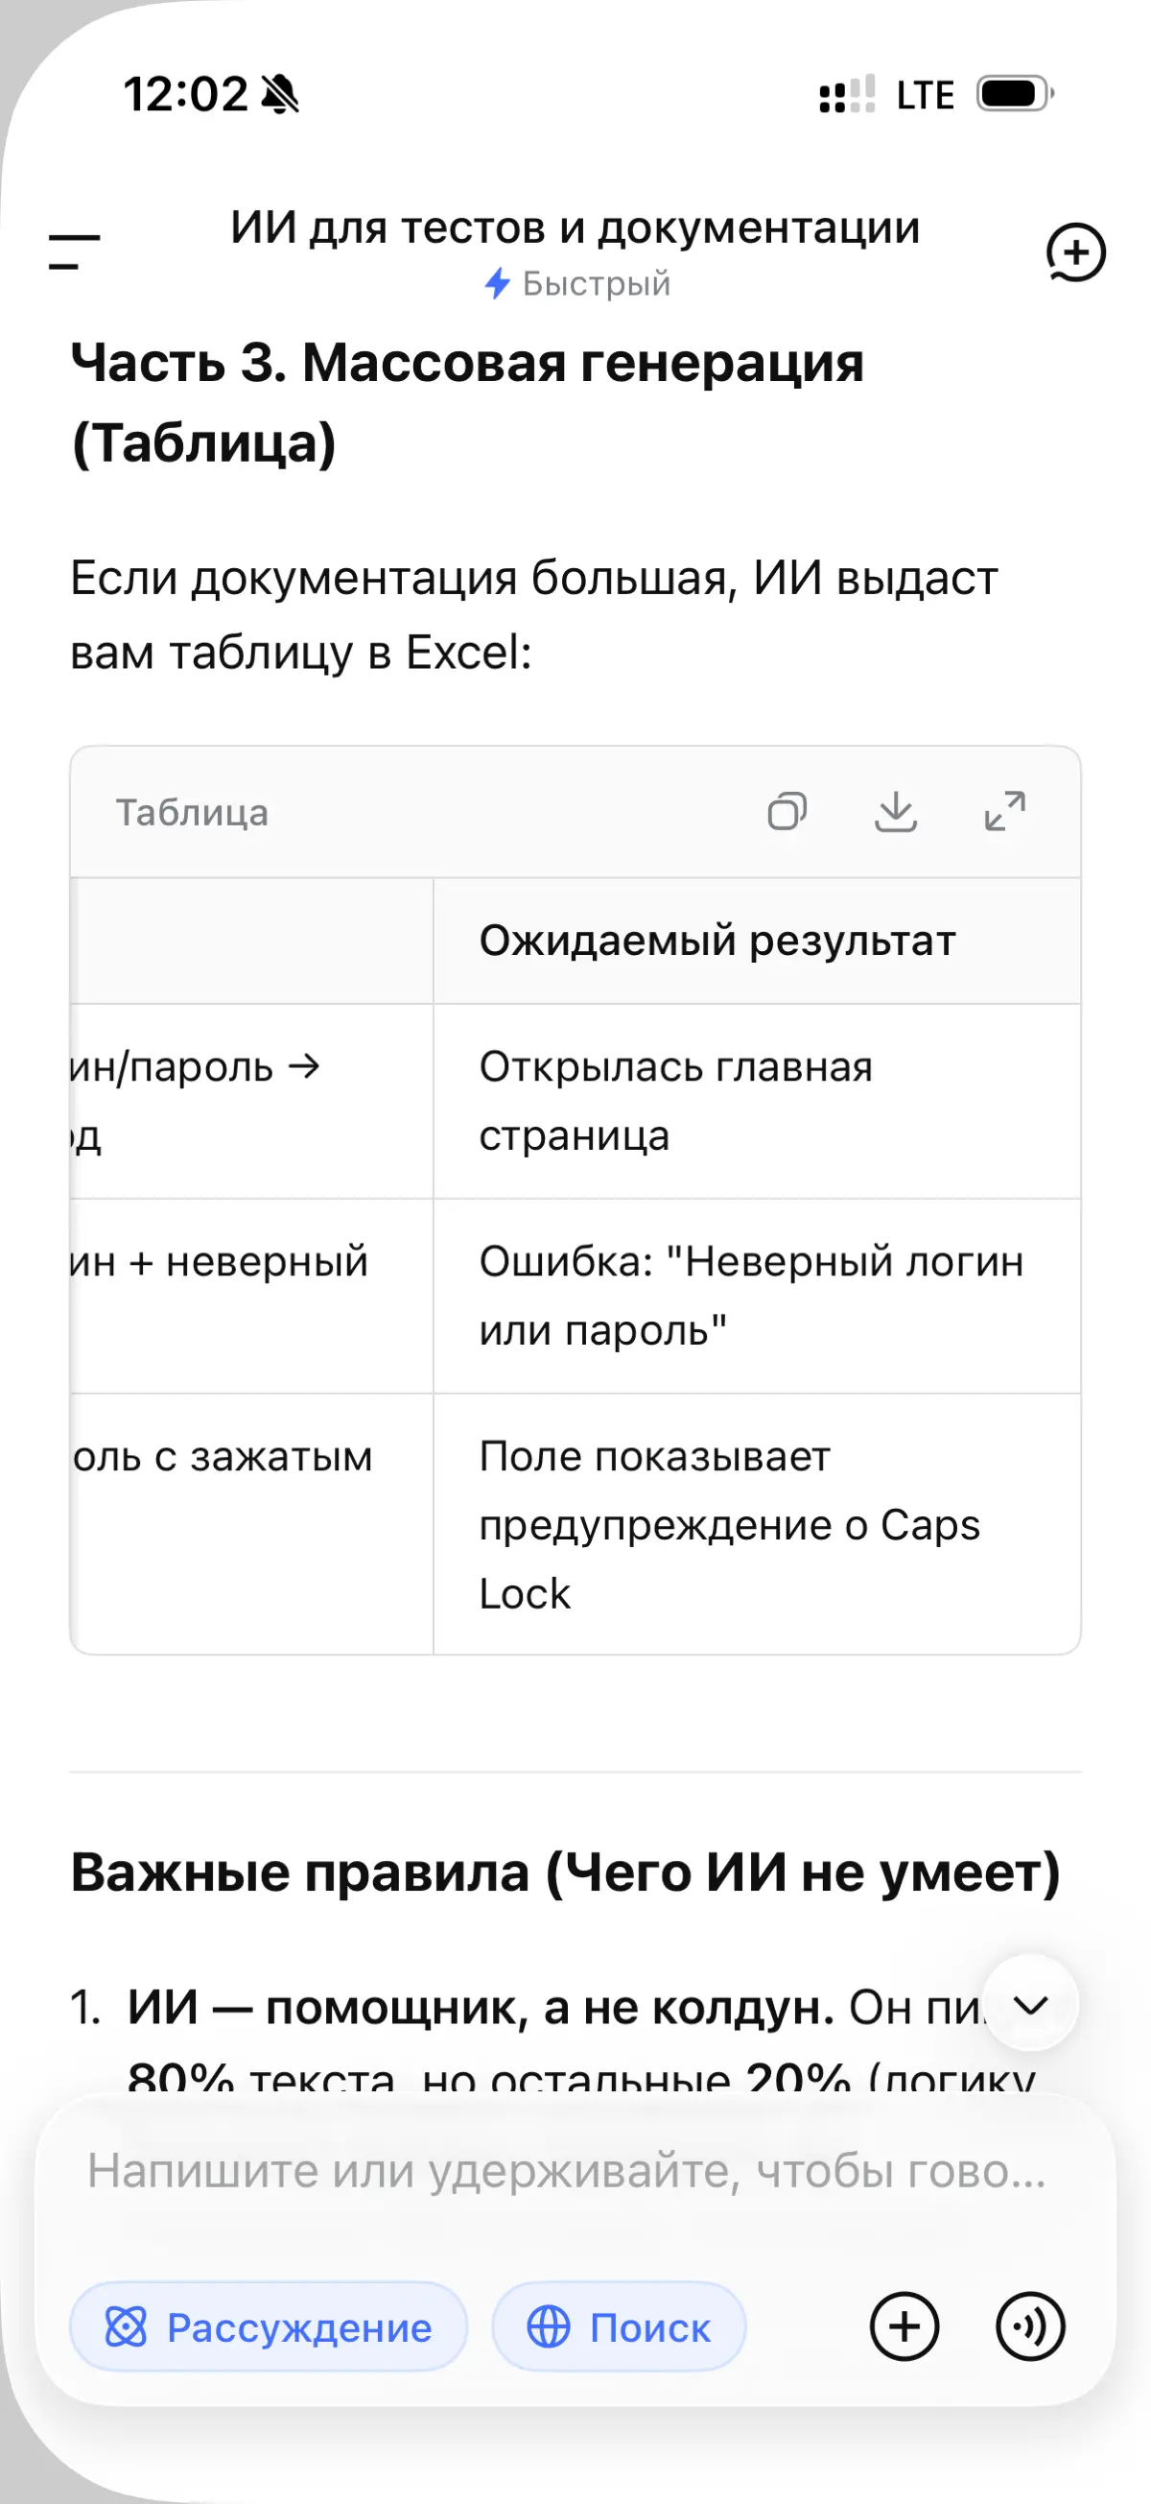1151x2504 pixels.
Task: Copy the table contents
Action: [787, 812]
